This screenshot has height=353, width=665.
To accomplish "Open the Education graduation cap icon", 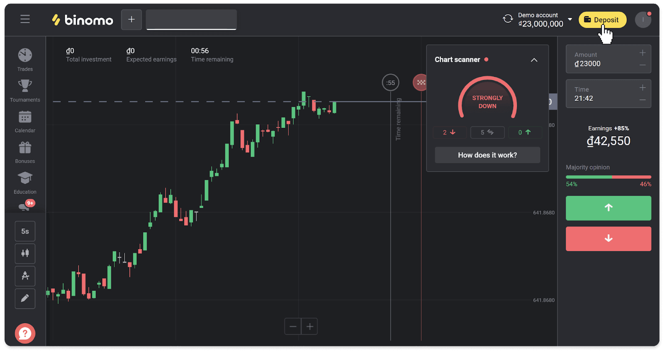I will pos(25,178).
